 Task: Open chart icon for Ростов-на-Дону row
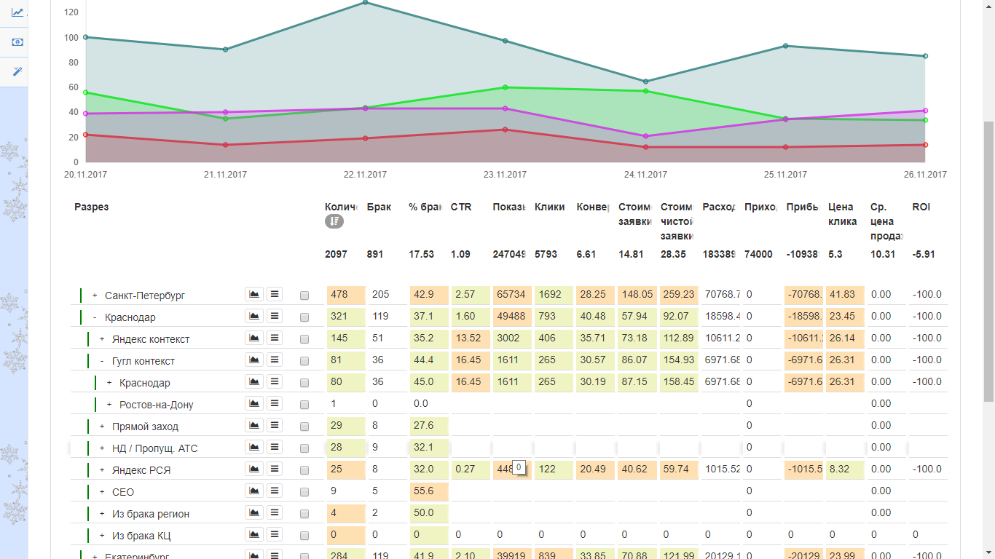254,403
